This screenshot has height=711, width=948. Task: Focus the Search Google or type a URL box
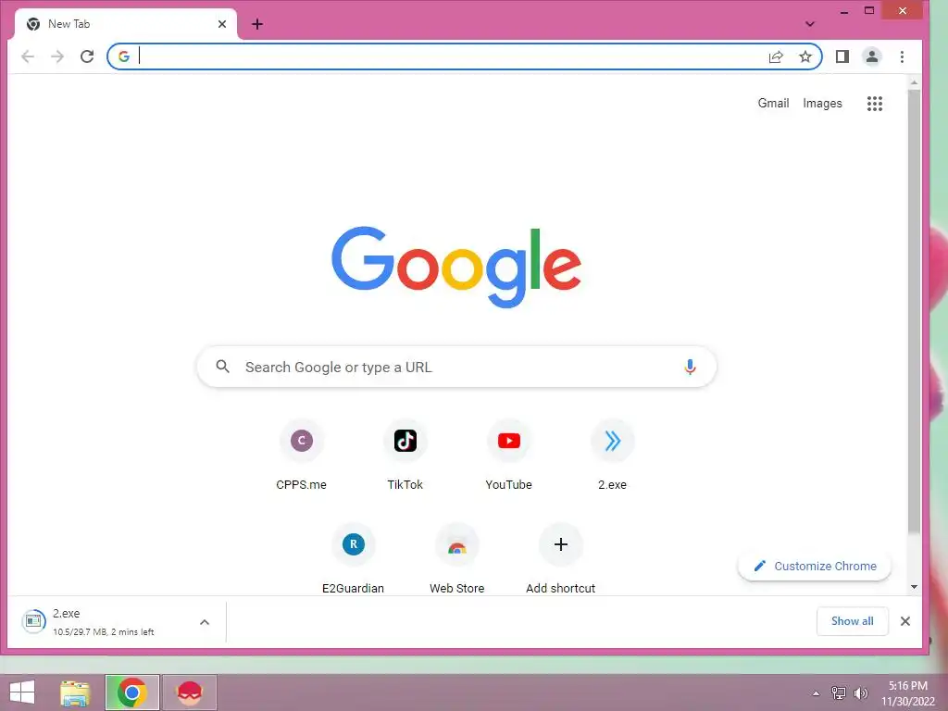457,367
